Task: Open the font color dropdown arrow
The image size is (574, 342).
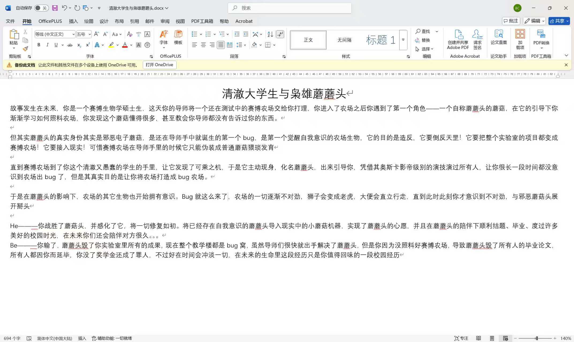Action: [131, 45]
